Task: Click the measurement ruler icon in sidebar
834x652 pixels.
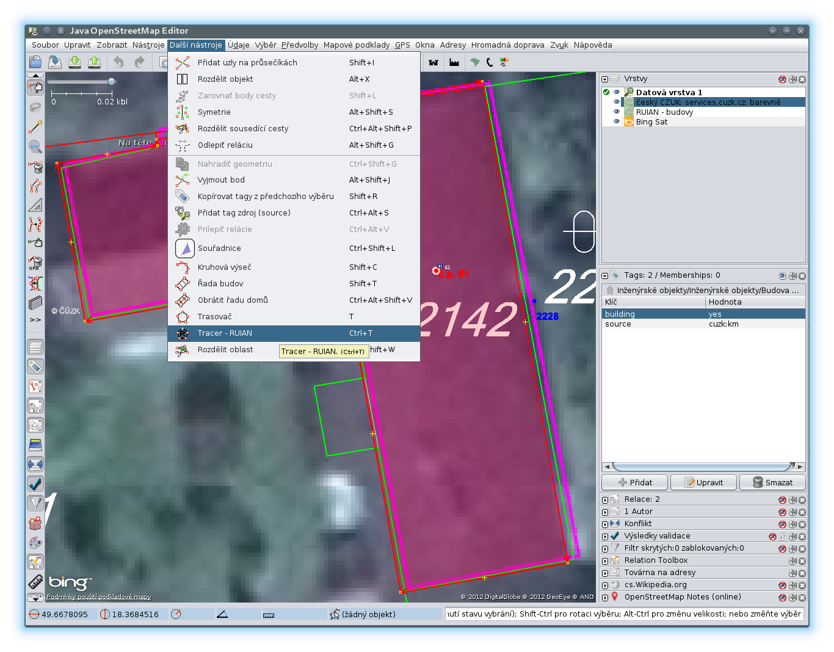Action: click(35, 582)
